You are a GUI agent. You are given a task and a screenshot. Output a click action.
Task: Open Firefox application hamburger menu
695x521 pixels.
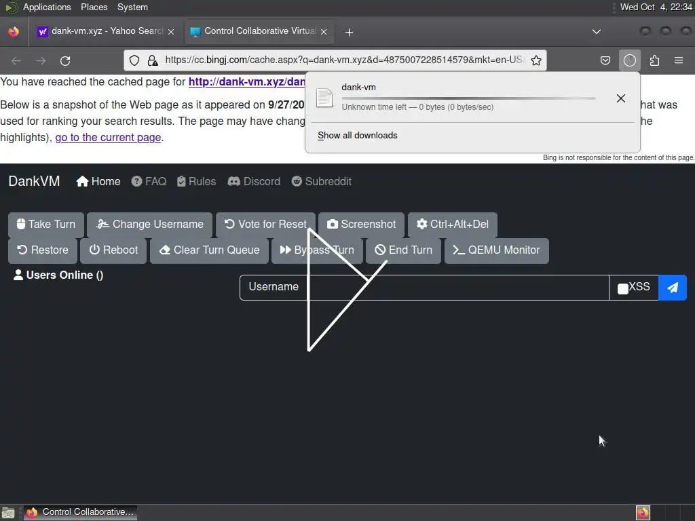(x=679, y=60)
